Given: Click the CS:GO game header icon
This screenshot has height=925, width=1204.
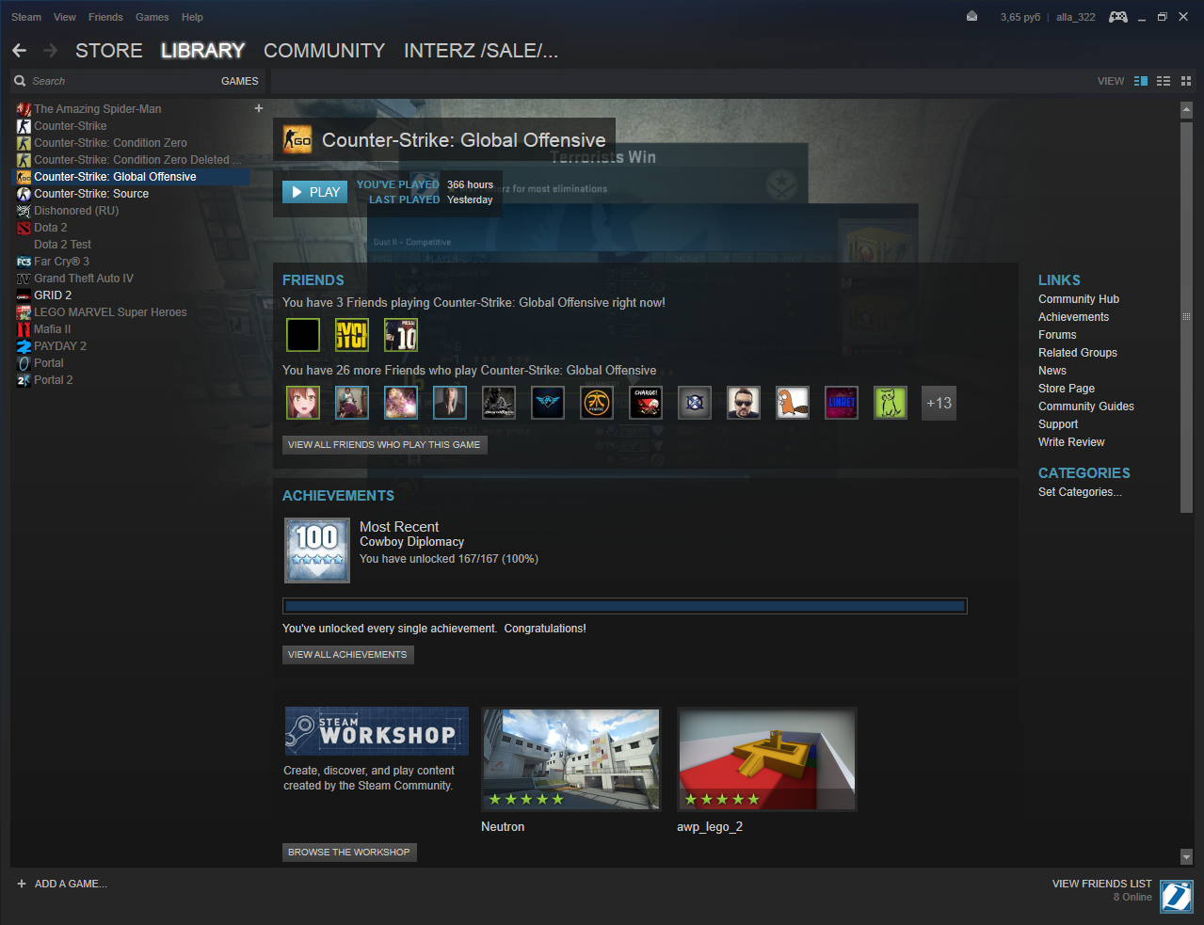Looking at the screenshot, I should click(297, 140).
